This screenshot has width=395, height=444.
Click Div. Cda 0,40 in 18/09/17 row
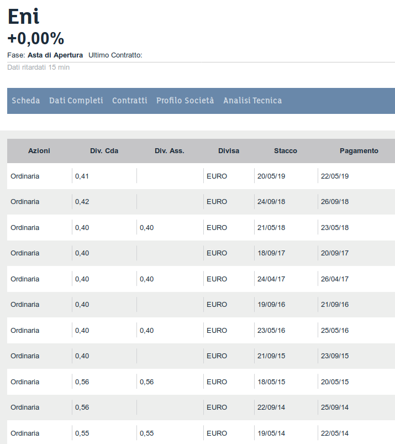pyautogui.click(x=82, y=253)
